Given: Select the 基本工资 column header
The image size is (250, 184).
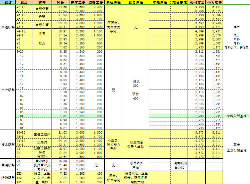Looking at the screenshot, I should (77, 2).
